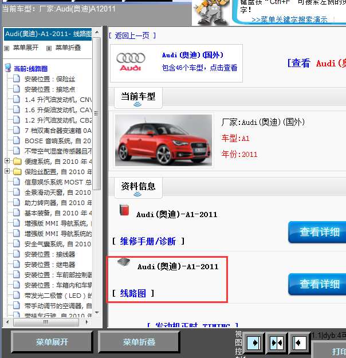Viewport: 346px width, 358px height.
Task: Open 安装位置：接线器 tree item
Action: point(50,254)
